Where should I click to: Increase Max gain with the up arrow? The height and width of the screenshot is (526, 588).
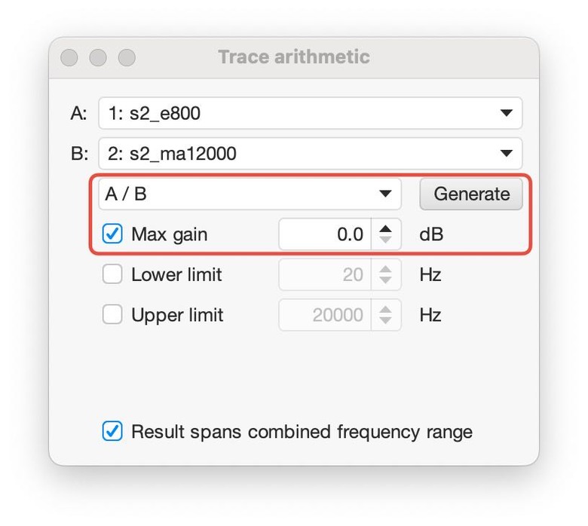[x=385, y=228]
